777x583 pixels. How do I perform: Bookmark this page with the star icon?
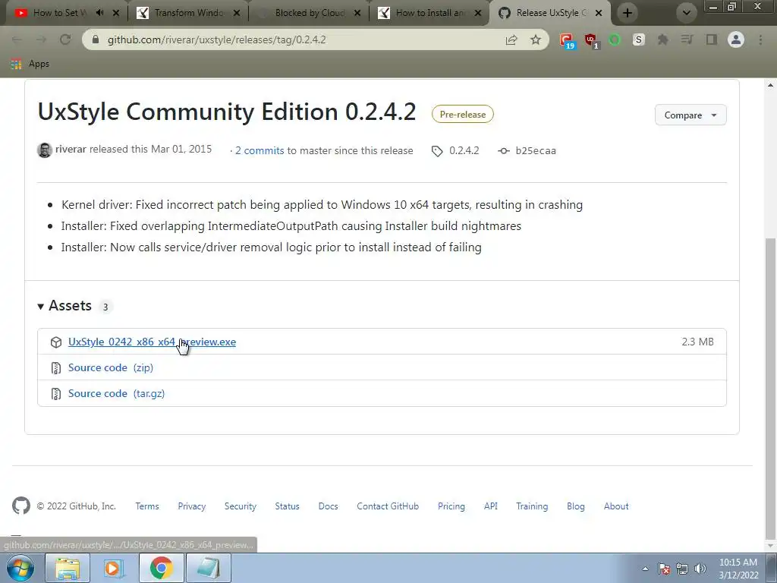536,39
